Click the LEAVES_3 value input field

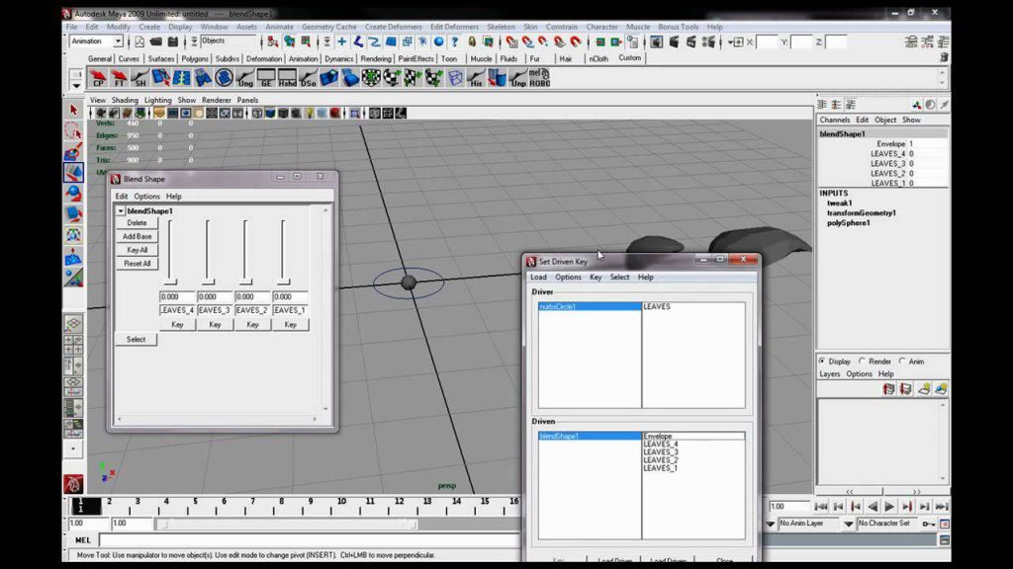(x=215, y=296)
